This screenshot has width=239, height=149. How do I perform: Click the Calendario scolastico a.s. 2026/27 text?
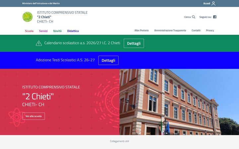[82, 43]
